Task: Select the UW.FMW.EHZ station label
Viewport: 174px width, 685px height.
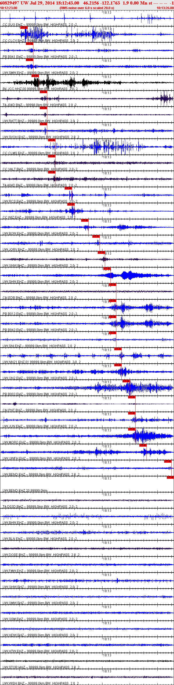Action: [x=40, y=571]
